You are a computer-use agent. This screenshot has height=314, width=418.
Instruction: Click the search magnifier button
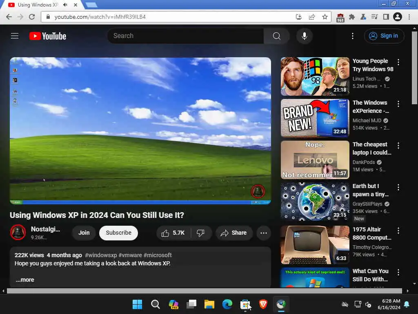click(x=277, y=36)
